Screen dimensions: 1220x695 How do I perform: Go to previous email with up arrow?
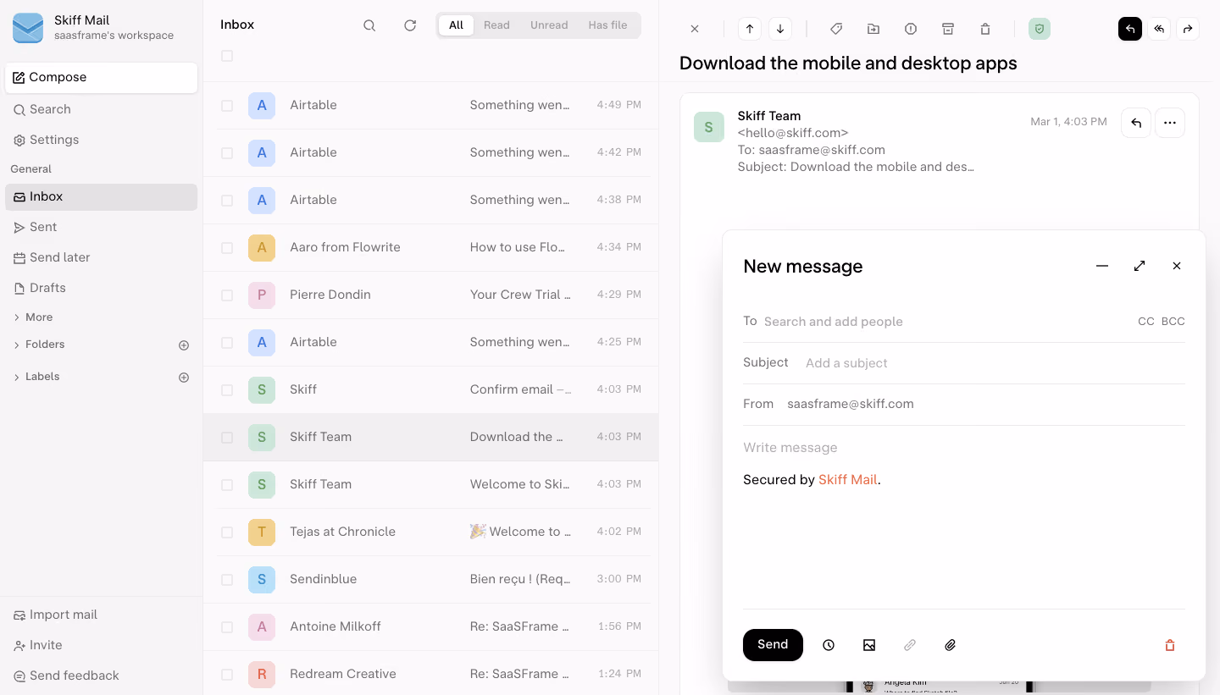coord(750,29)
